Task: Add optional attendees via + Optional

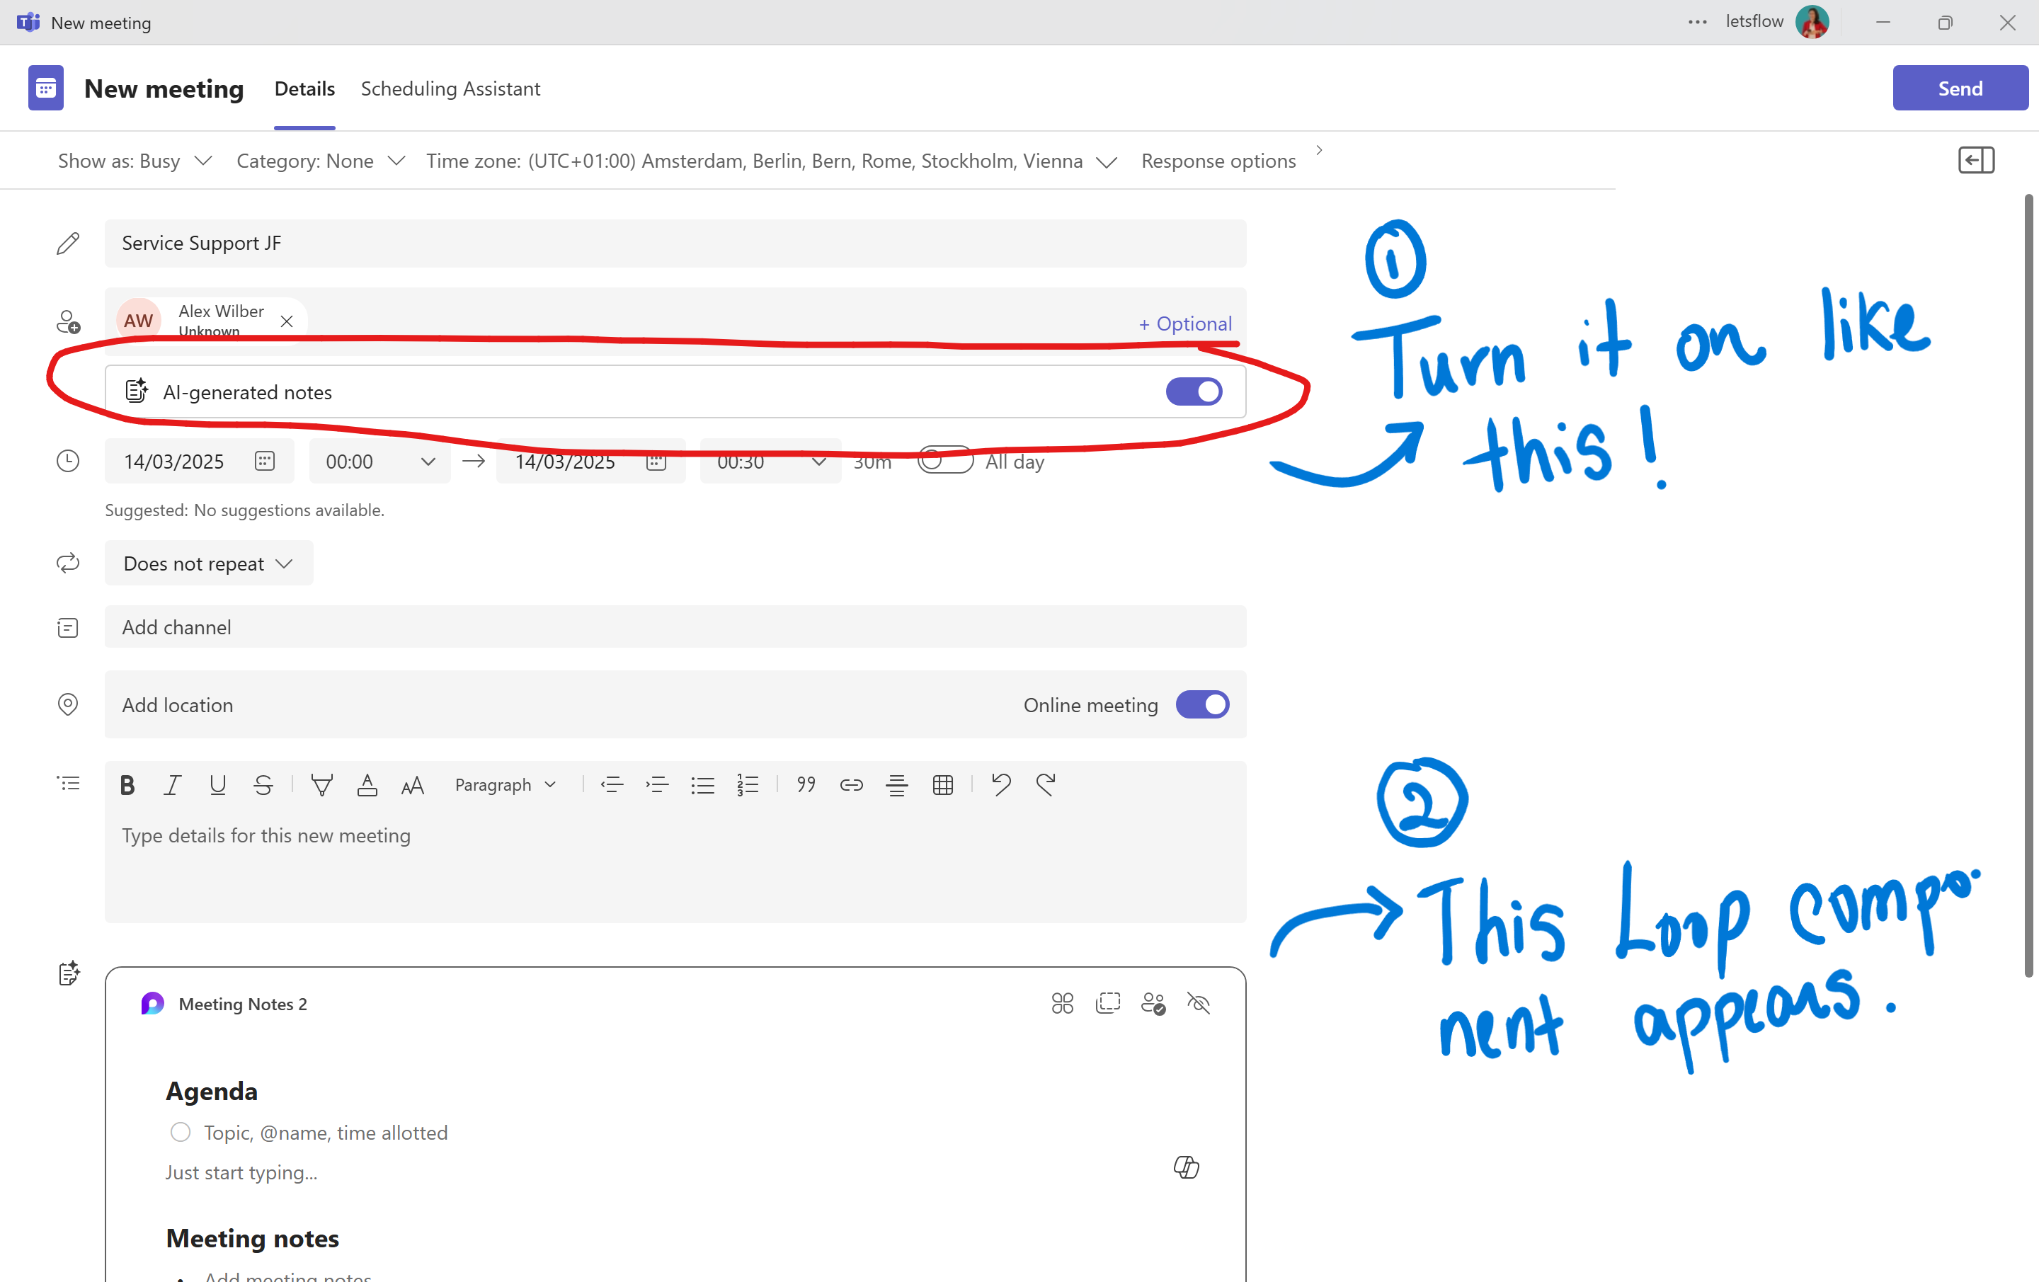Action: [1184, 324]
